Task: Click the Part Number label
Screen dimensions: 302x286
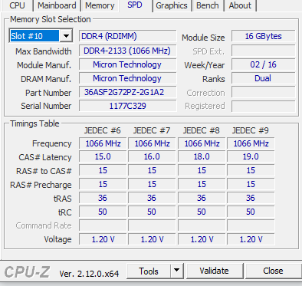Action: pyautogui.click(x=48, y=93)
